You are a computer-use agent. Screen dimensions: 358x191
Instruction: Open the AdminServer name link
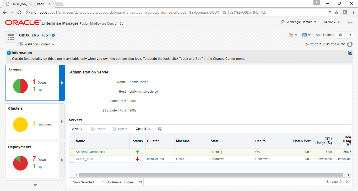139,82
